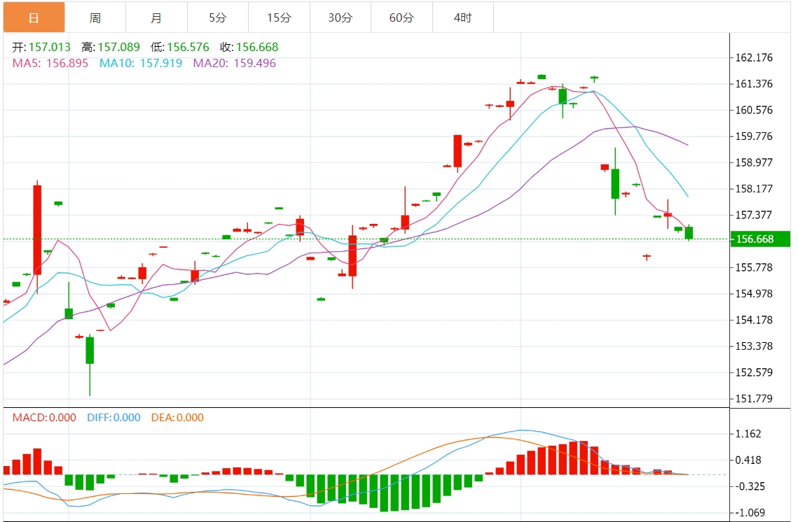Viewport: 798px width, 522px height.
Task: Click the -0.325 MACD axis label
Action: pyautogui.click(x=750, y=486)
